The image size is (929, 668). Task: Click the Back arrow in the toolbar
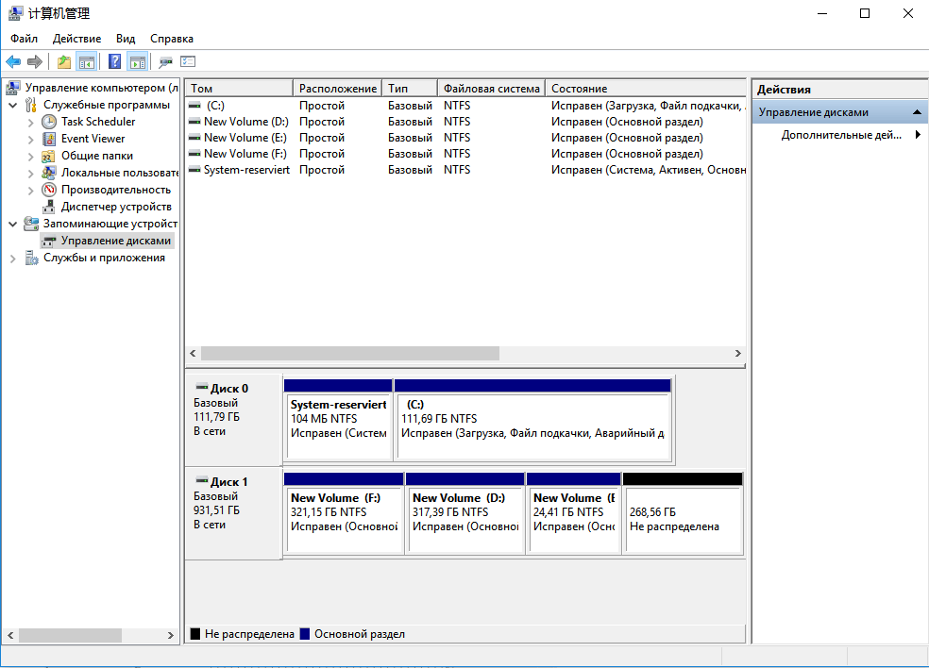(x=13, y=62)
